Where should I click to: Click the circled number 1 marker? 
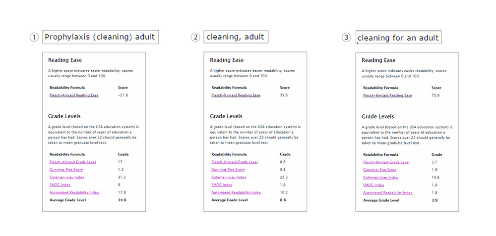point(34,37)
